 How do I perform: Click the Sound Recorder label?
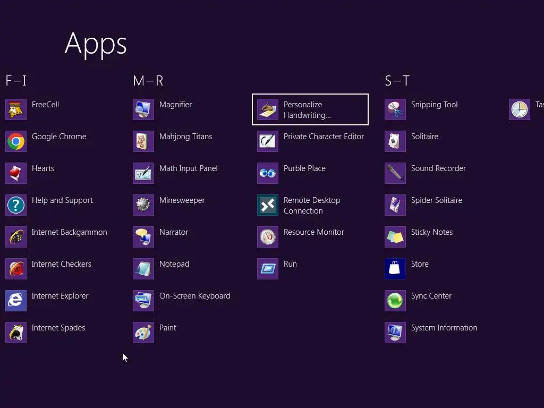(x=438, y=168)
